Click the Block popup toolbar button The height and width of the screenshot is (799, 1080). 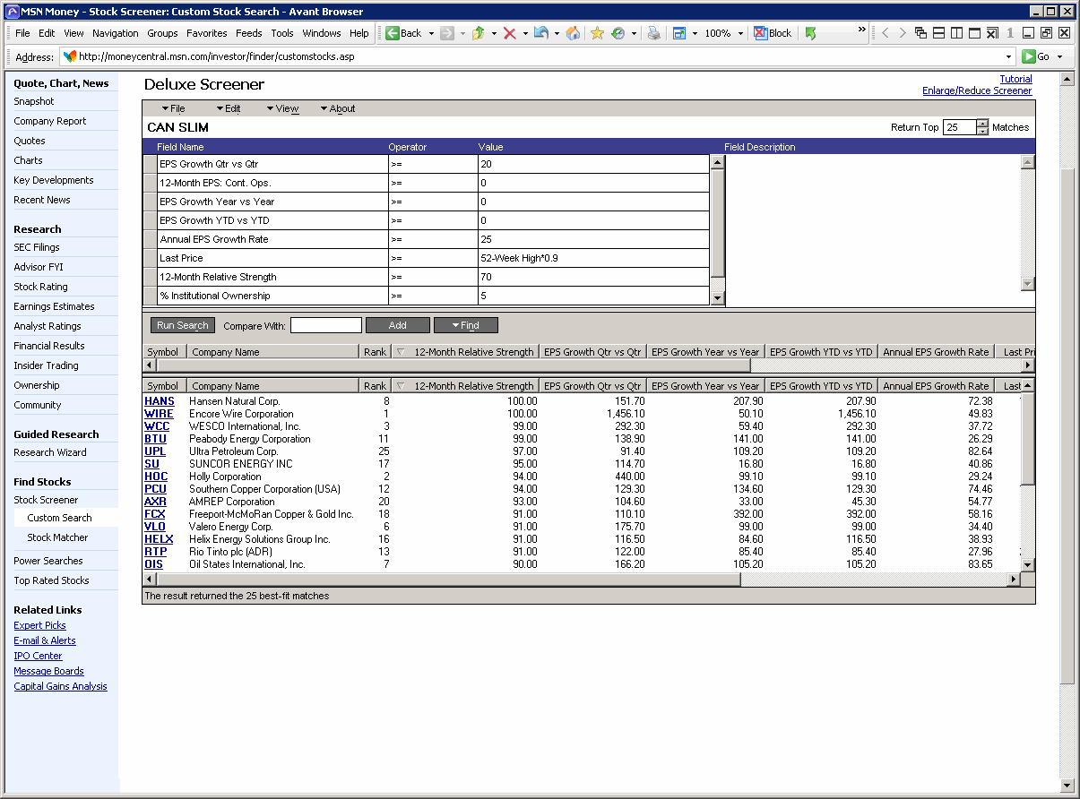(x=773, y=33)
